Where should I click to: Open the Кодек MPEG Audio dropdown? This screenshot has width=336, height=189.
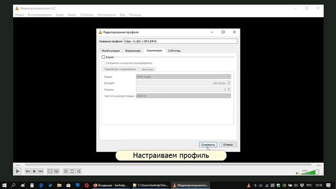[x=183, y=77]
